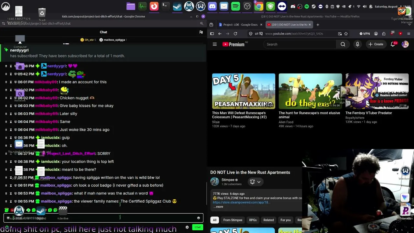
Task: Open the Wi-Fi network tray icon
Action: click(358, 6)
